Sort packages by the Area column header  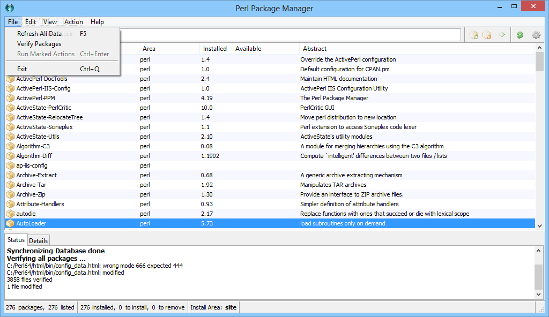point(169,49)
